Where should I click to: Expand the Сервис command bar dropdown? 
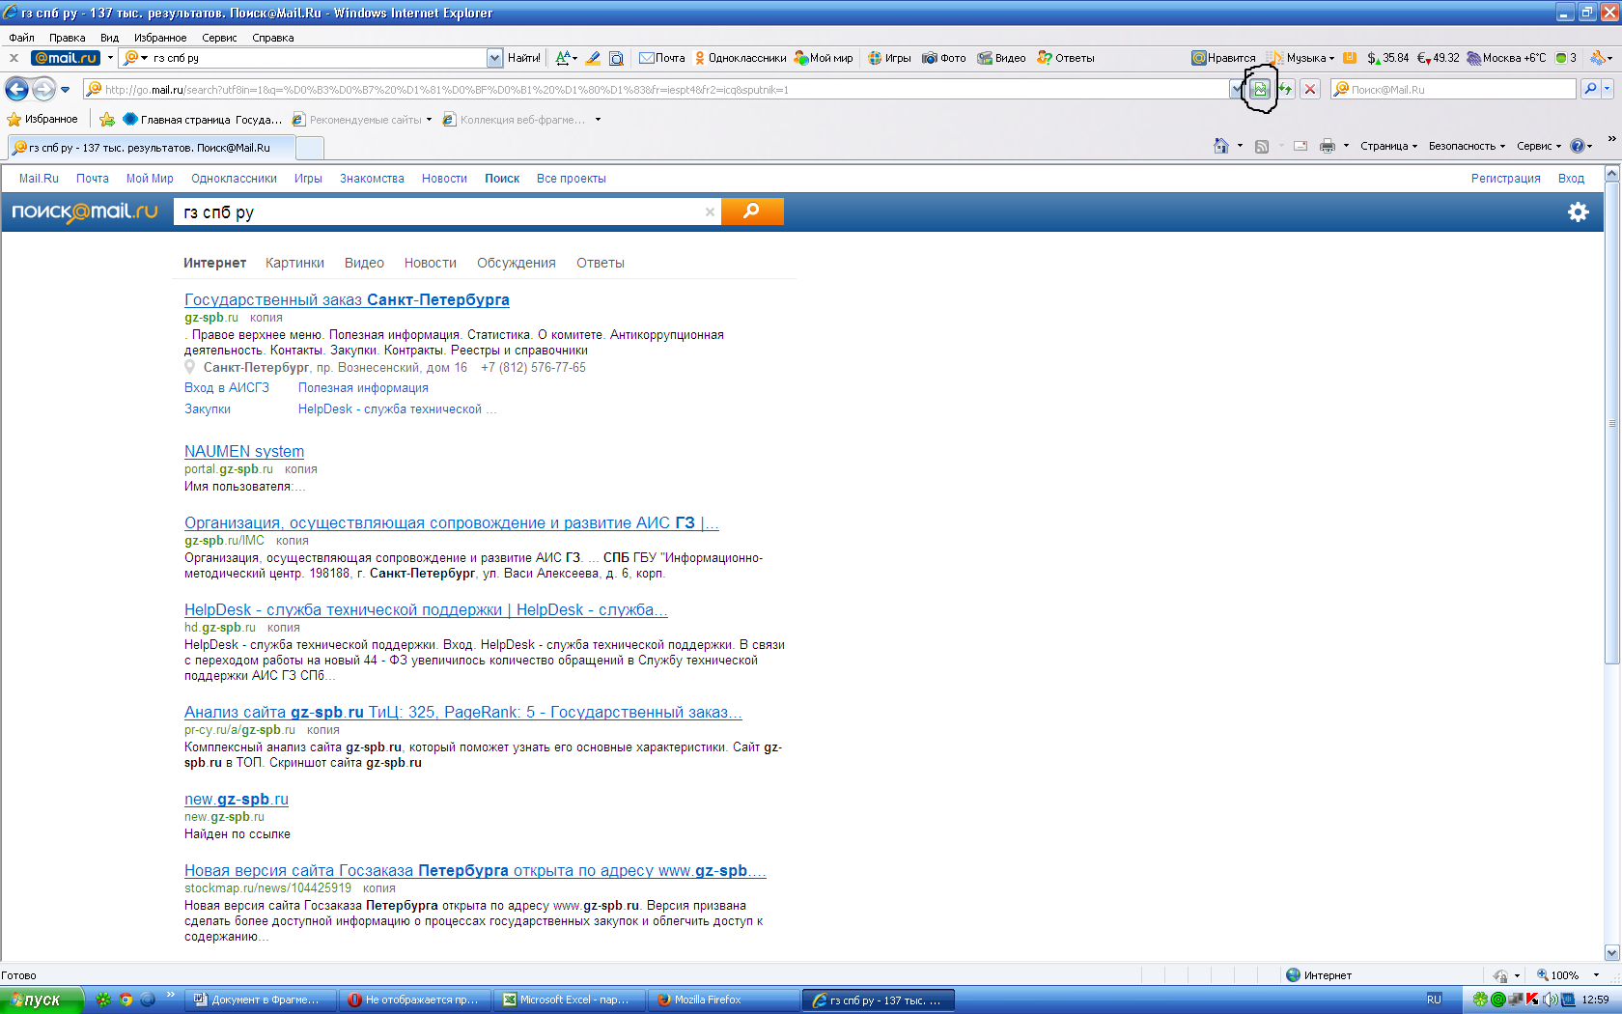coord(1558,147)
